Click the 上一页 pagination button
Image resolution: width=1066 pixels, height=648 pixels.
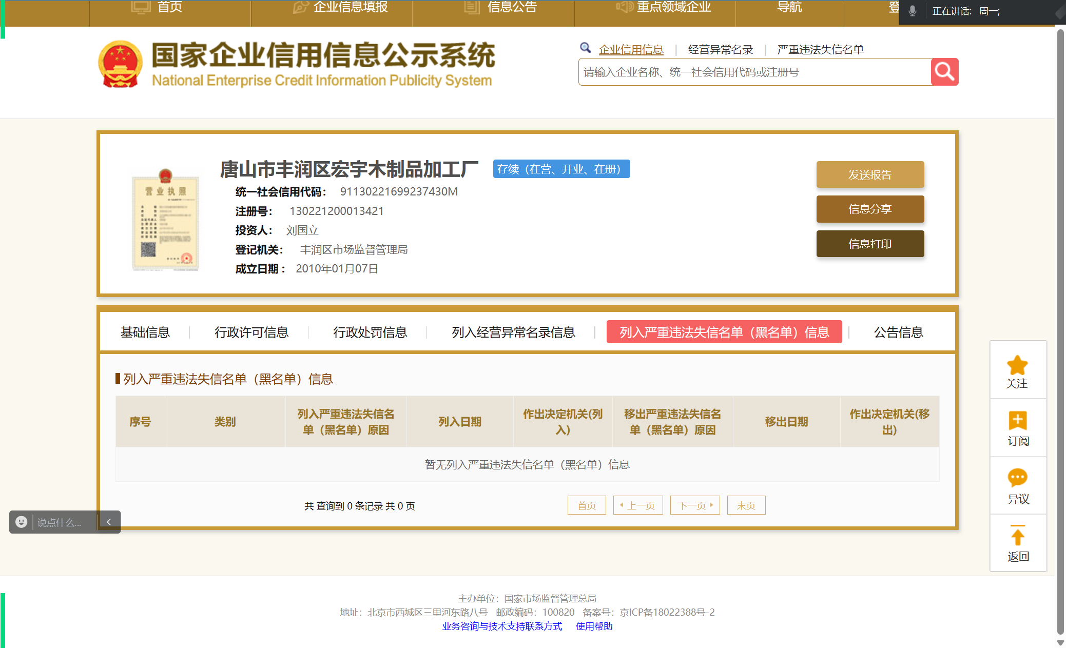[x=638, y=505]
